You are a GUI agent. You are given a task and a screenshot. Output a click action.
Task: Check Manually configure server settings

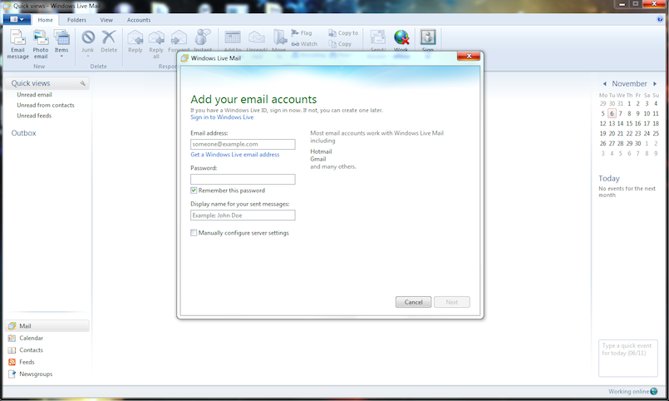tap(194, 233)
